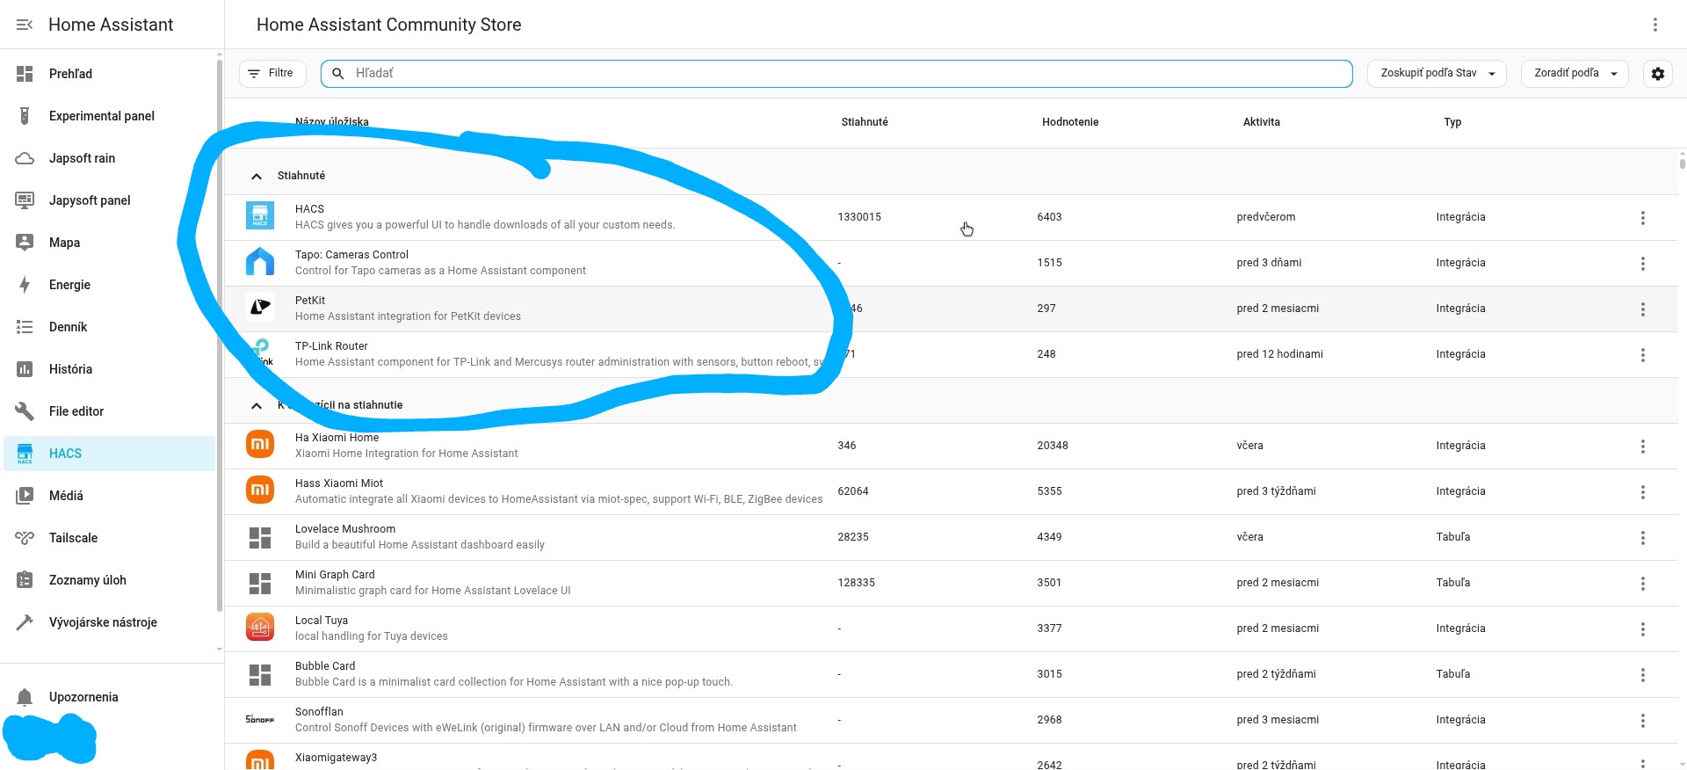This screenshot has height=770, width=1687.
Task: Open Lovelace Mushroom row options menu
Action: coord(1642,537)
